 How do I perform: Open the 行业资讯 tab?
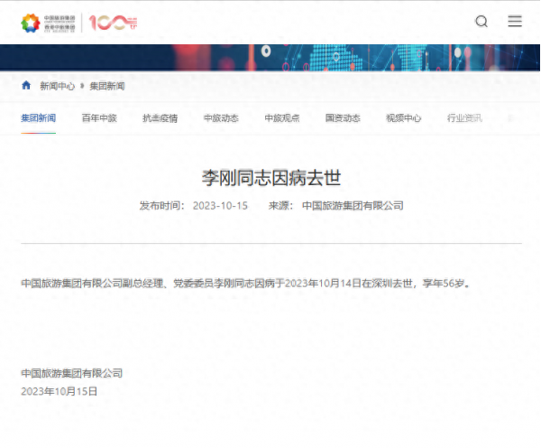pos(464,118)
